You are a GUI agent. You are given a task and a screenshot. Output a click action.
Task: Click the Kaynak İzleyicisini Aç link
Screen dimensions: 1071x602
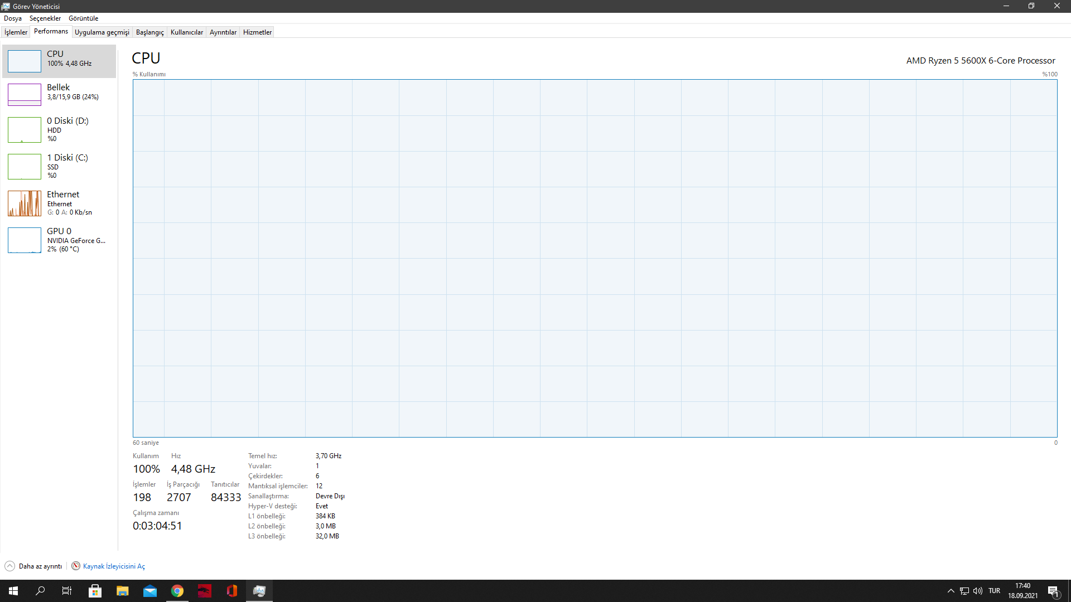point(114,566)
